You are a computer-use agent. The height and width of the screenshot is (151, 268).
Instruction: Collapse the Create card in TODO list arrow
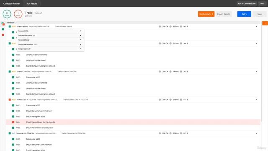point(256,100)
